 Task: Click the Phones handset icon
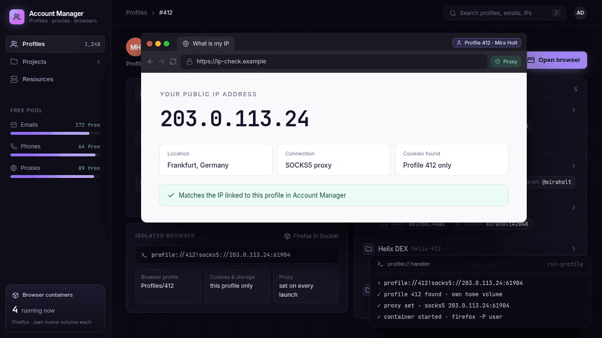click(x=14, y=146)
